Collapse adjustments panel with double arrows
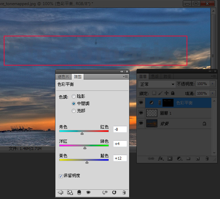This screenshot has height=199, width=220. (x=122, y=71)
